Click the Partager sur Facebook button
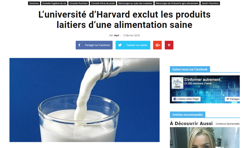Screen dimensions: 248x148 pyautogui.click(x=94, y=45)
